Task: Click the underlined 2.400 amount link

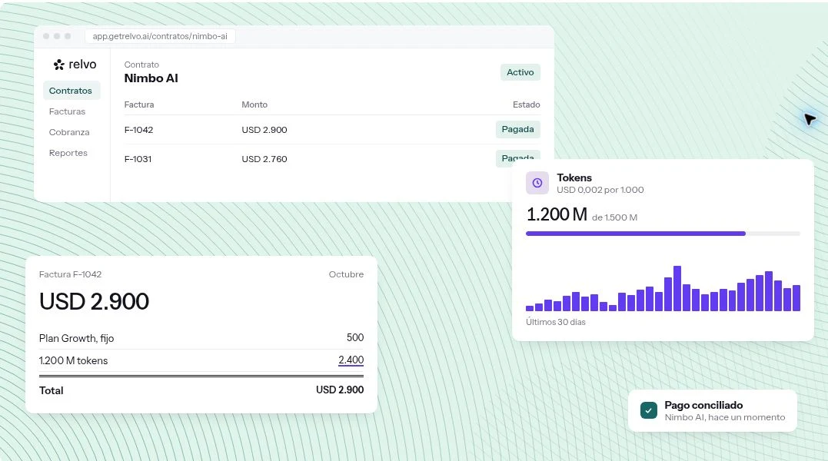Action: (351, 360)
